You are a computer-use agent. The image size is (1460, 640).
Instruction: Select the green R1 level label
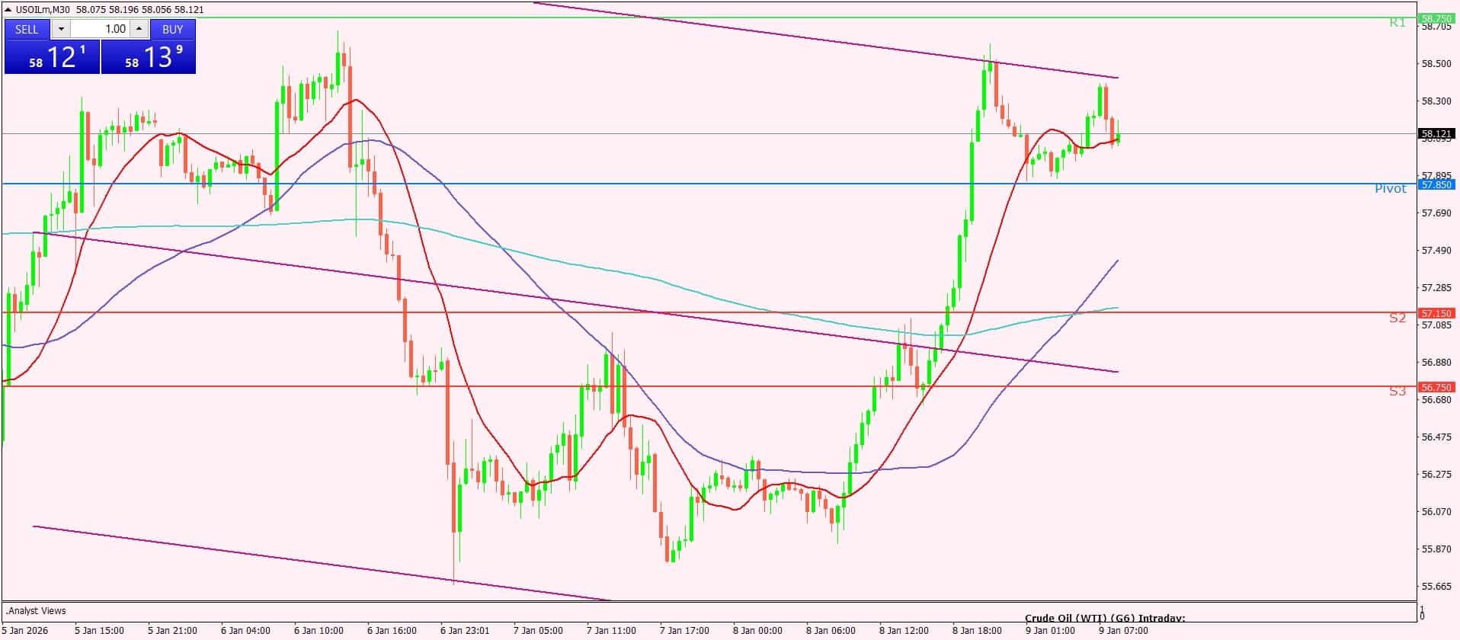tap(1398, 23)
